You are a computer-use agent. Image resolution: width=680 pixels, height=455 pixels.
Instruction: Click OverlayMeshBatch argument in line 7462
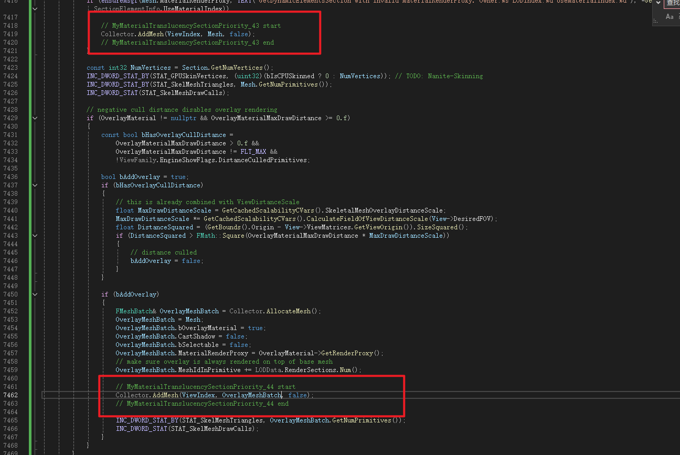click(251, 395)
